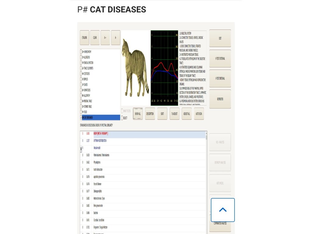
Task: Check the E# ALLERGENS checkbox
Action: [81, 57]
